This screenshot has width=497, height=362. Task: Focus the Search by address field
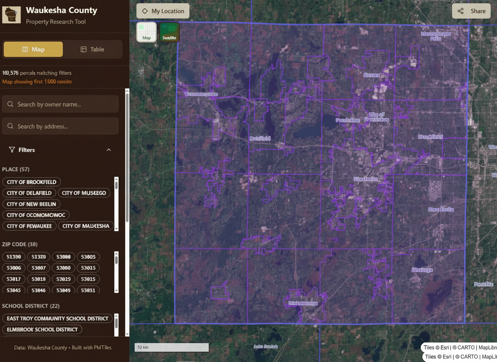point(60,126)
